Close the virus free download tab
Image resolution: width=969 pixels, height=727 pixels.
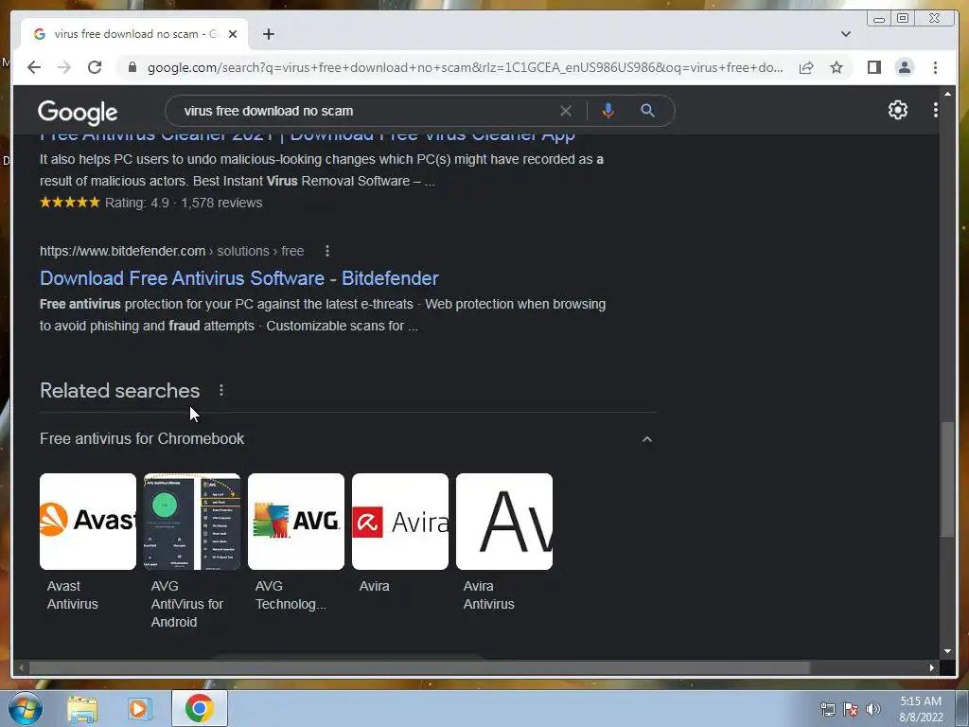coord(233,34)
